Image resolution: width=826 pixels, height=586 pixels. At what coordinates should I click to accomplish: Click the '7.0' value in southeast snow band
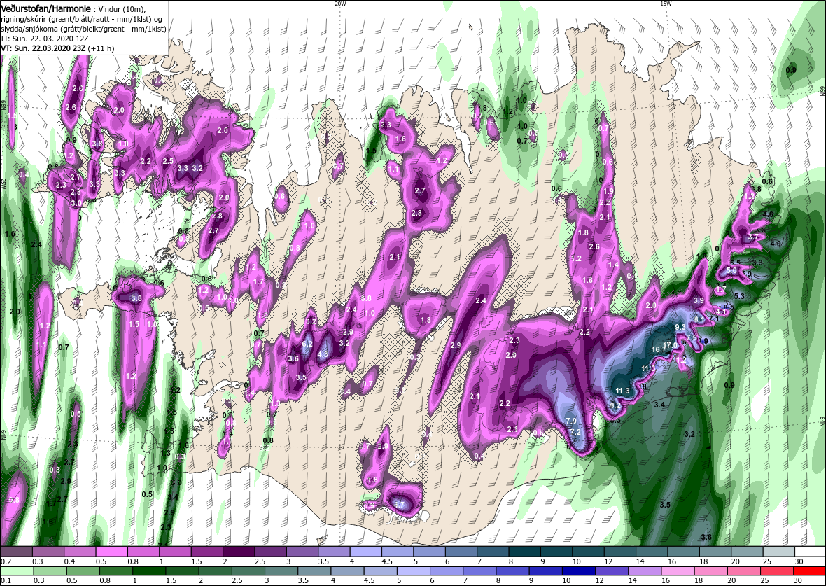[x=571, y=421]
